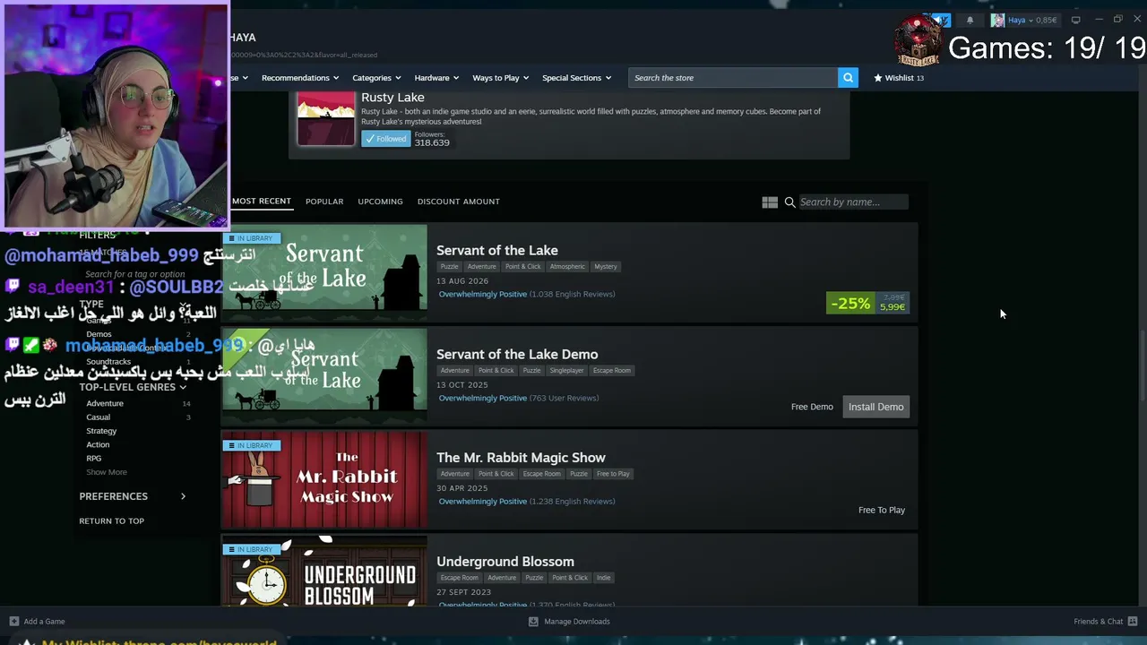Open the Hardware dropdown
Screen dimensions: 1147x645
pos(436,78)
